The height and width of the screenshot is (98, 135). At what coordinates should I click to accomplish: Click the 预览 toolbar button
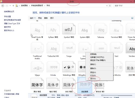coord(40,18)
